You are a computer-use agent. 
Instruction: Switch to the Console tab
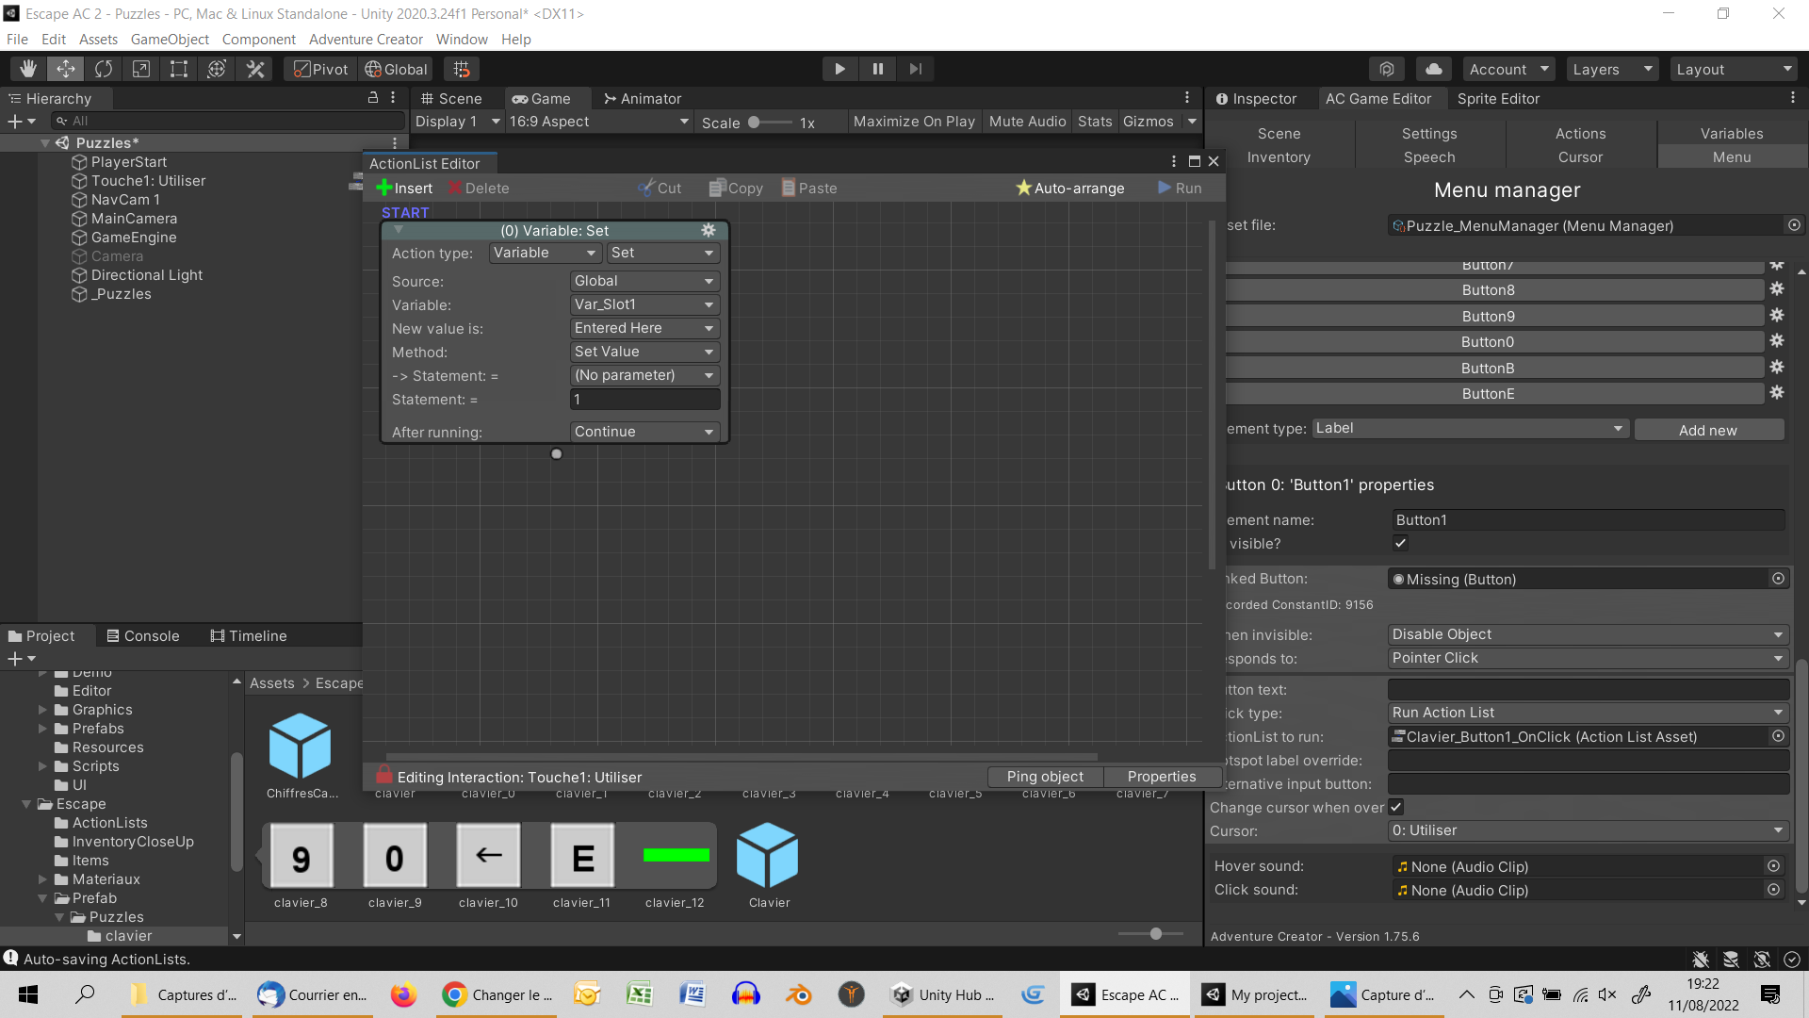[142, 636]
